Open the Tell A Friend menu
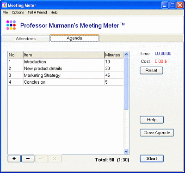 click(37, 12)
